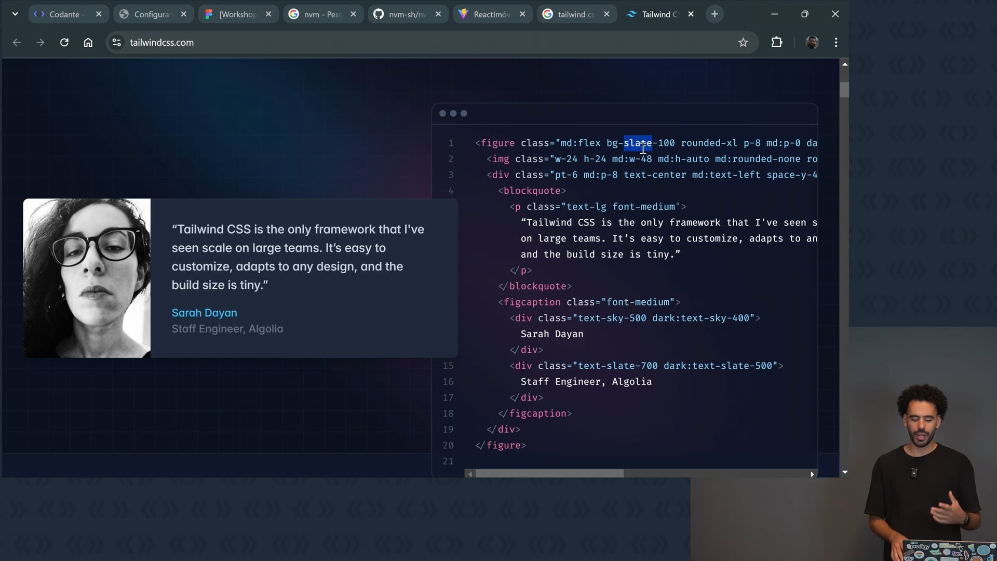Open the tab search dropdown arrow
Viewport: 997px width, 561px height.
point(15,14)
